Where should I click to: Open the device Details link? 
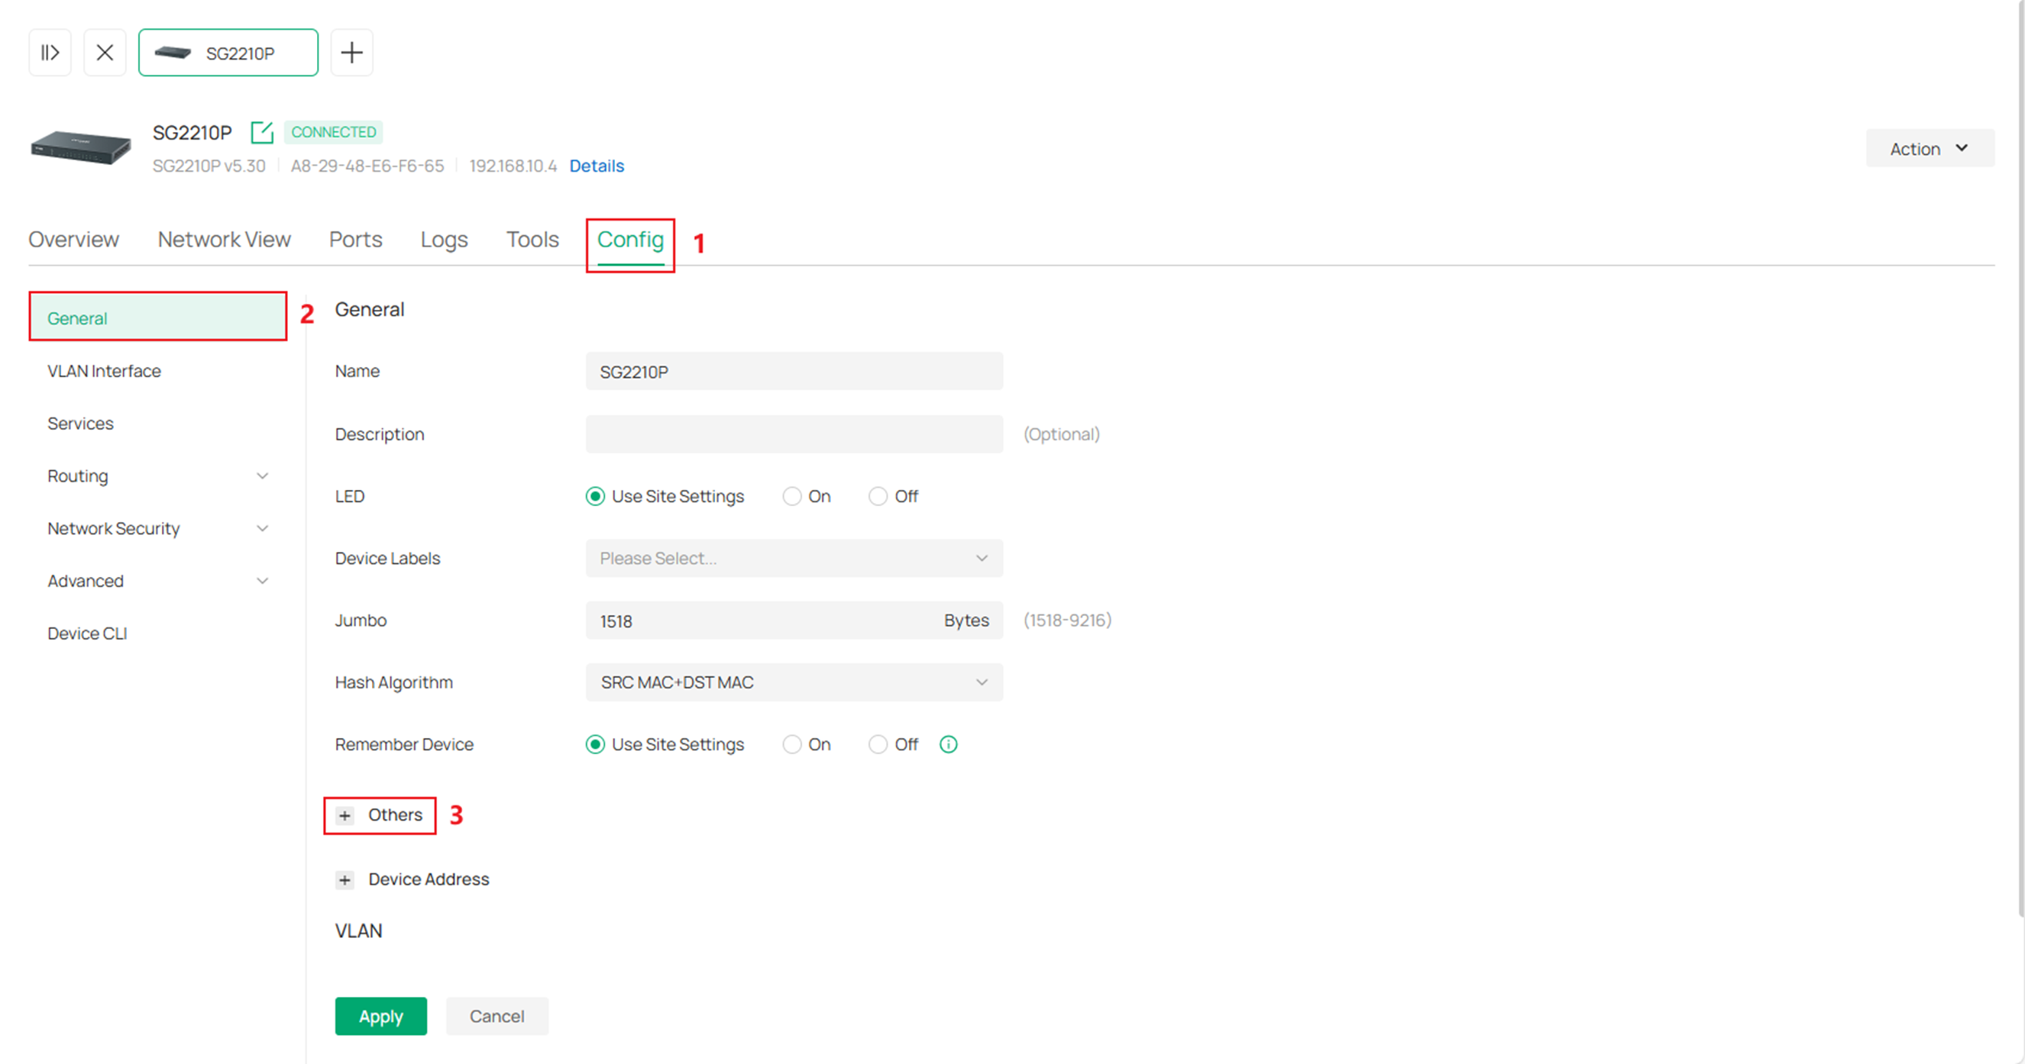coord(596,166)
